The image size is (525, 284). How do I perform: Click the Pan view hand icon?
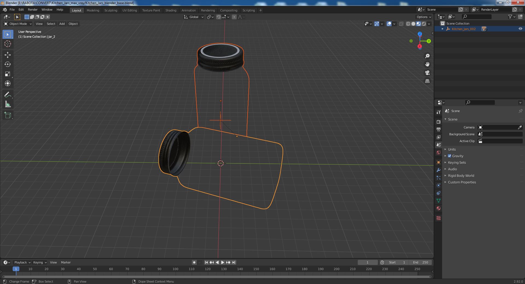click(427, 64)
